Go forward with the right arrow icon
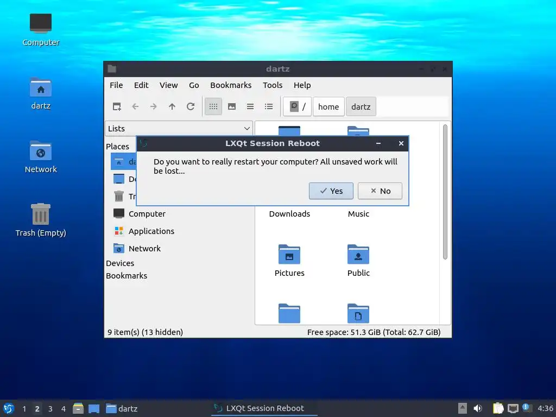 coord(154,106)
